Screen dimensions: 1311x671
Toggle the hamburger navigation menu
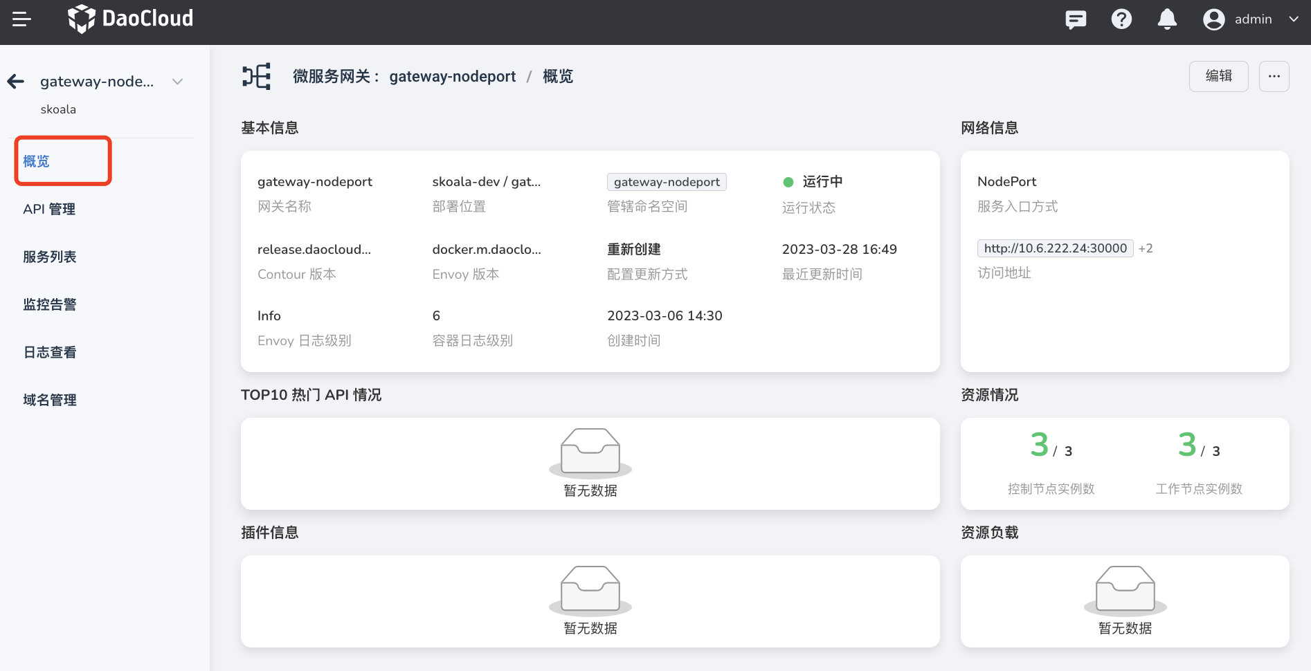click(x=21, y=19)
